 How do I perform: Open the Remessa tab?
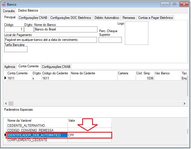(x=129, y=18)
